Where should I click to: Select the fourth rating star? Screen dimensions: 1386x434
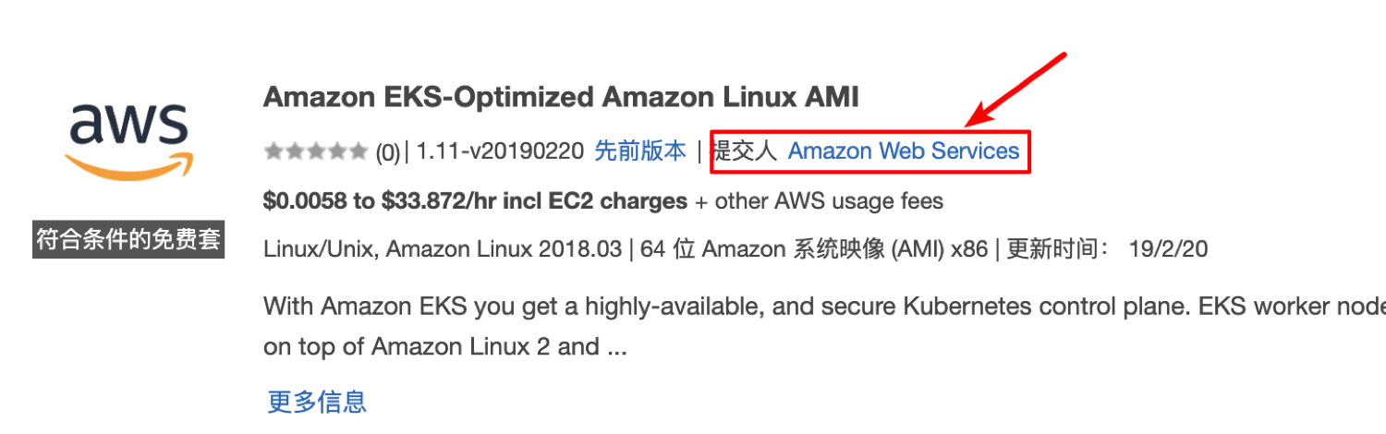tap(336, 151)
